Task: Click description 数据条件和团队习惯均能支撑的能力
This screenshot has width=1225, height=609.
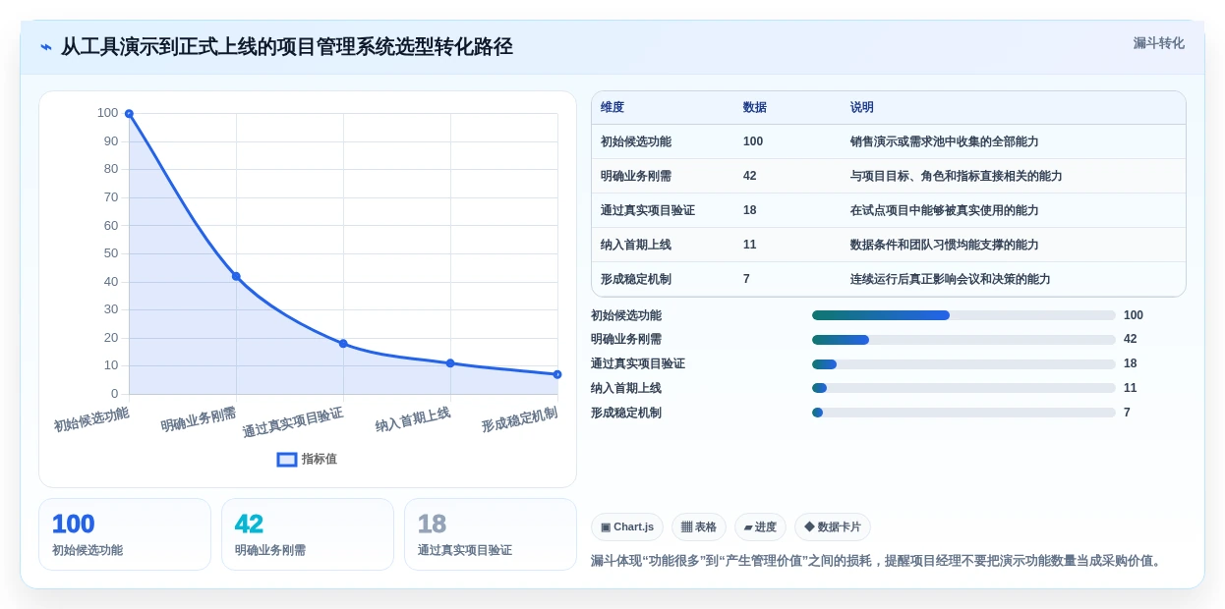Action: (945, 245)
